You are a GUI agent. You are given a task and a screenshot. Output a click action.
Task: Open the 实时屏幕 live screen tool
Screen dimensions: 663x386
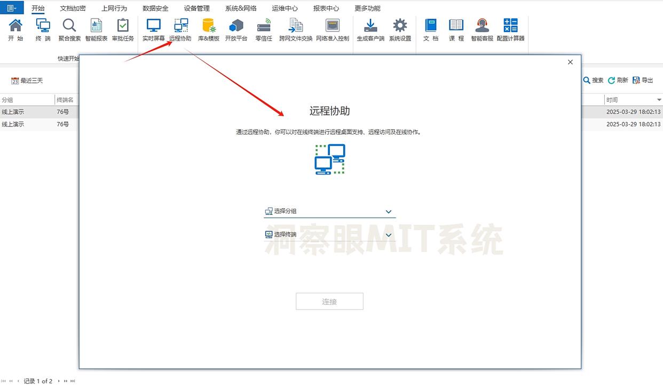click(x=154, y=30)
